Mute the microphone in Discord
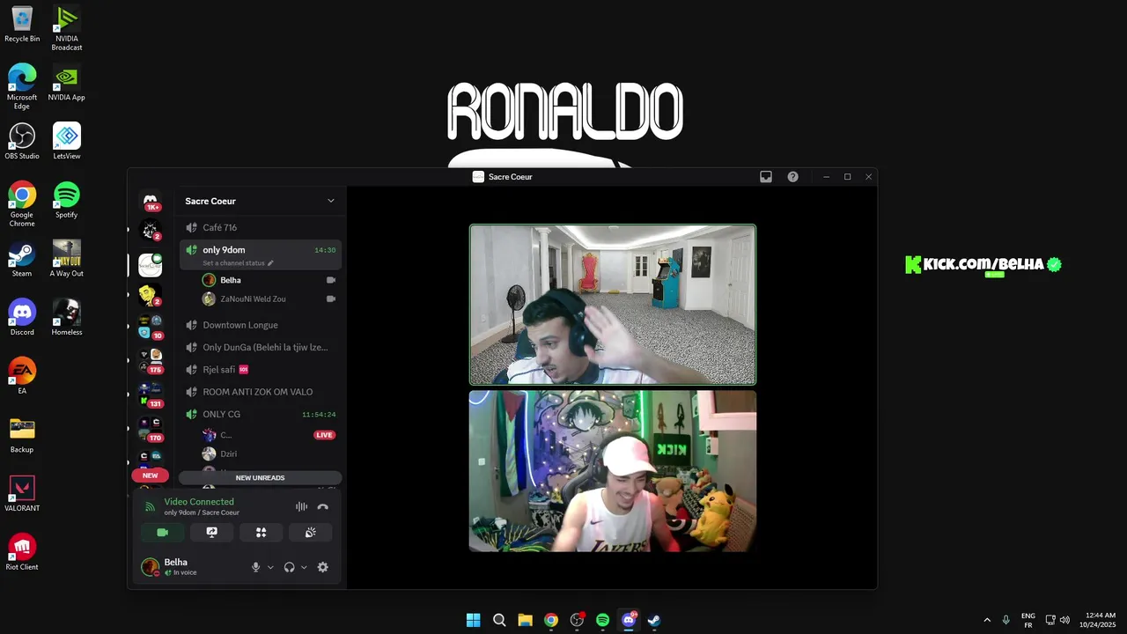This screenshot has width=1127, height=634. click(255, 567)
